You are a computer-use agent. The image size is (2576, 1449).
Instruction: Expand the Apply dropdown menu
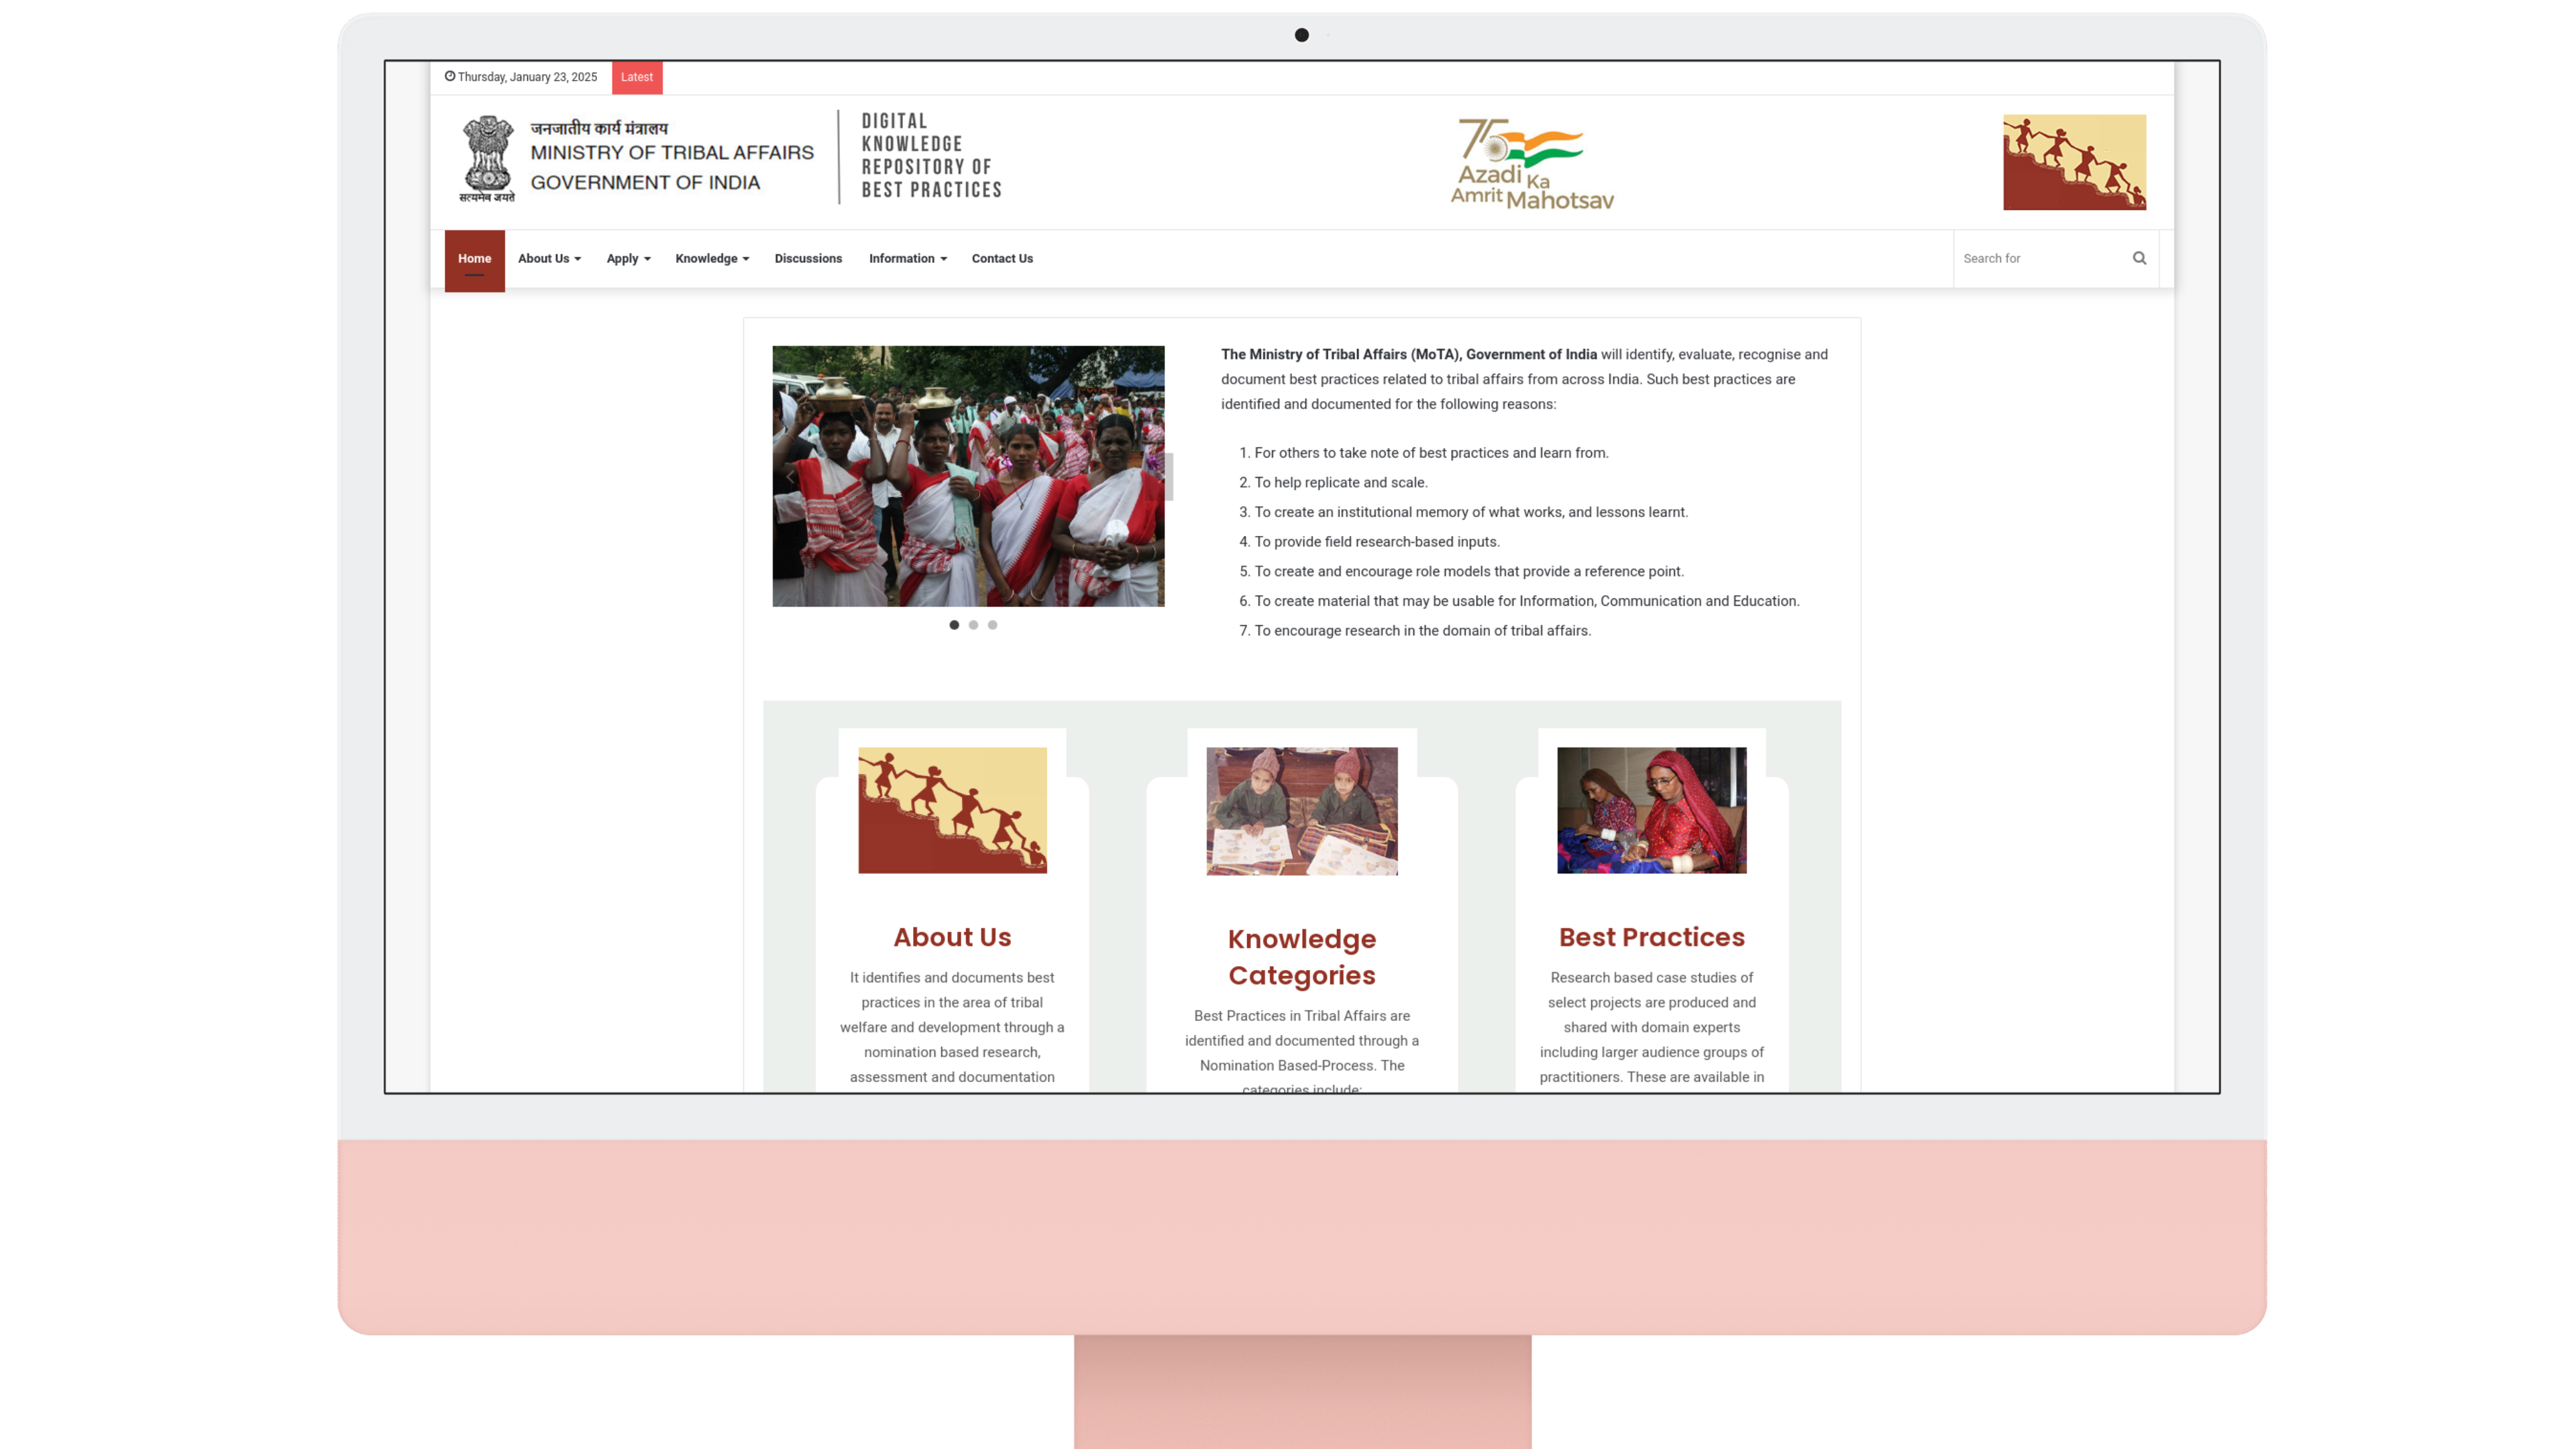628,258
